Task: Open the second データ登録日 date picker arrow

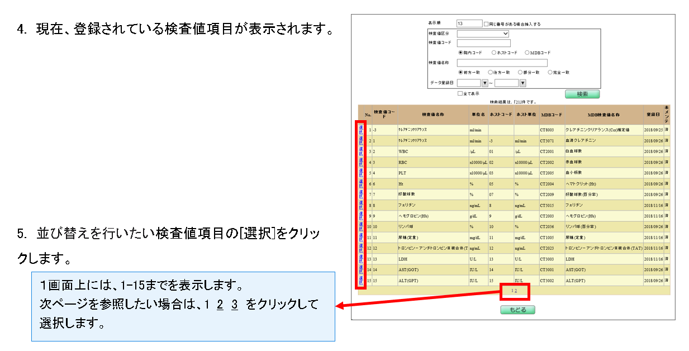Action: click(x=522, y=83)
